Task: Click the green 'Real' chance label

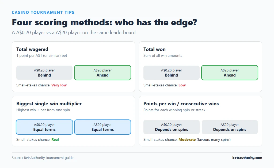Action: pos(55,139)
